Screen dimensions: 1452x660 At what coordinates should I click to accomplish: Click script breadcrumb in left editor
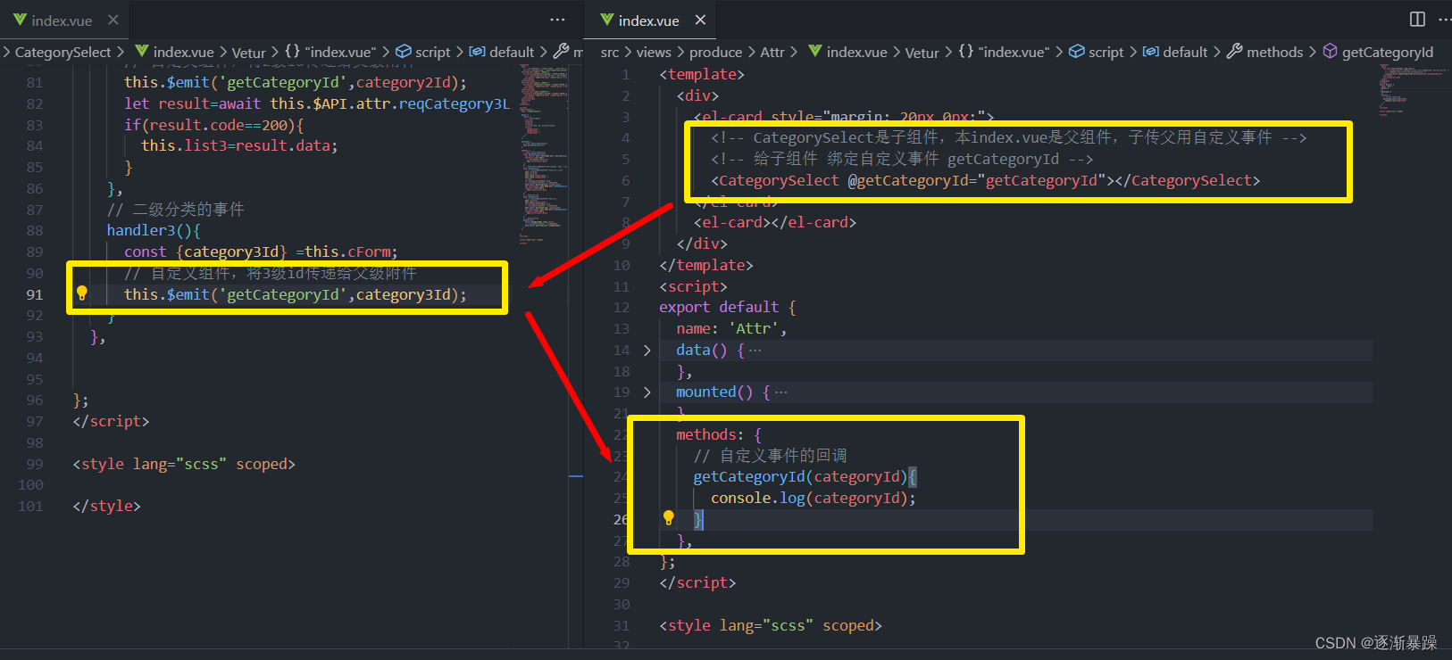point(432,52)
